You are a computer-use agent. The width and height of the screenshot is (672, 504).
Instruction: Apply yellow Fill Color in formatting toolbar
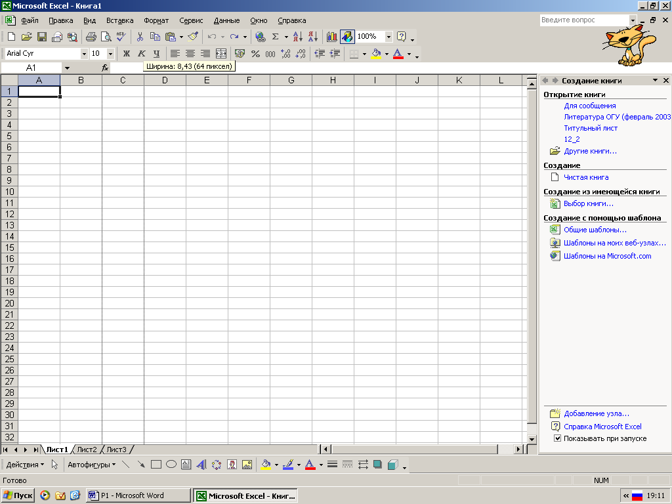pyautogui.click(x=376, y=54)
